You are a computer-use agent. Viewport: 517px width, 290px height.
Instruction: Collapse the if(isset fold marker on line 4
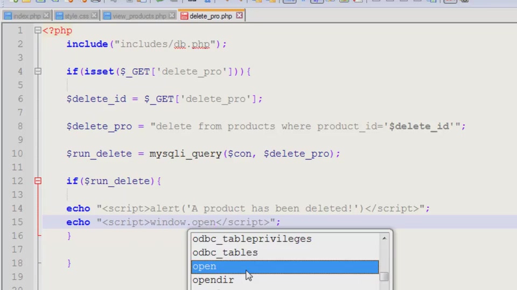(38, 71)
